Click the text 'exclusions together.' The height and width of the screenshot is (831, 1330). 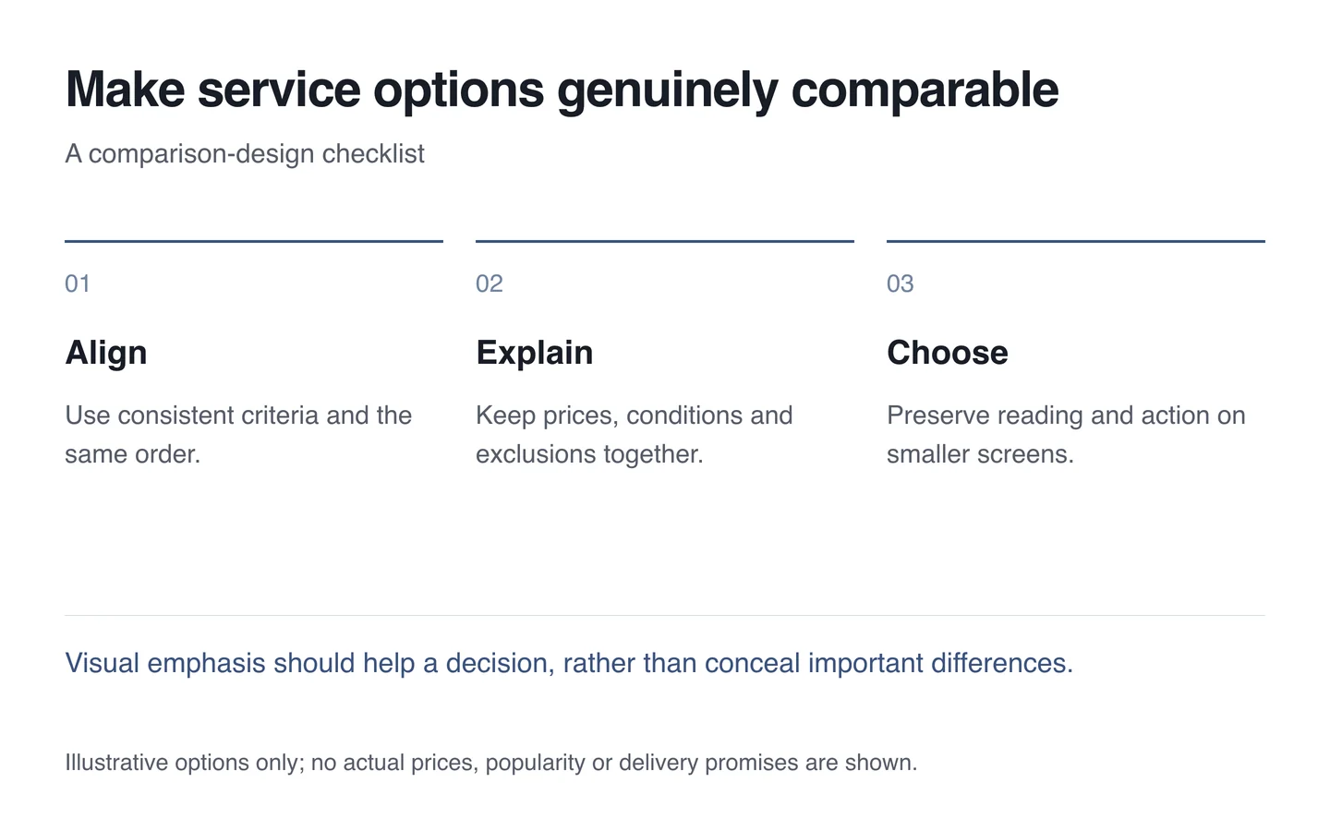[589, 454]
